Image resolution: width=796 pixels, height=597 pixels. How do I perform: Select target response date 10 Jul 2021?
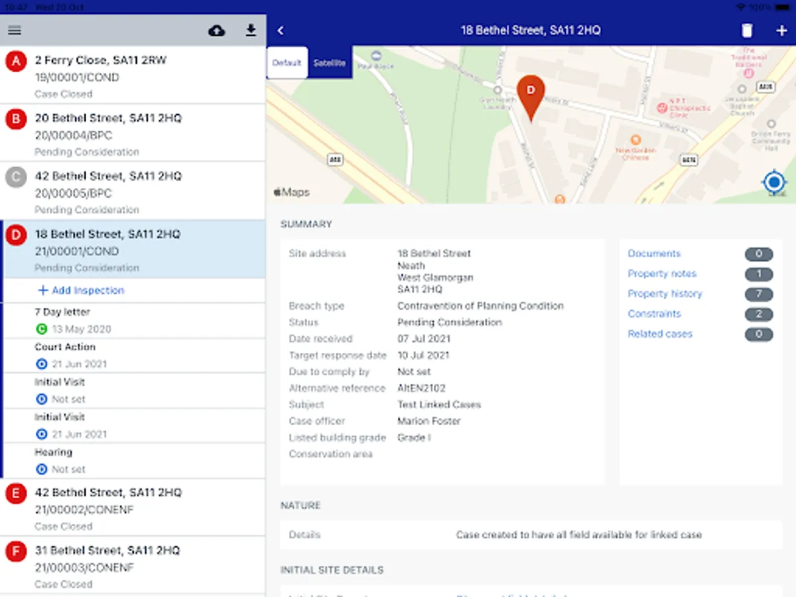click(423, 355)
